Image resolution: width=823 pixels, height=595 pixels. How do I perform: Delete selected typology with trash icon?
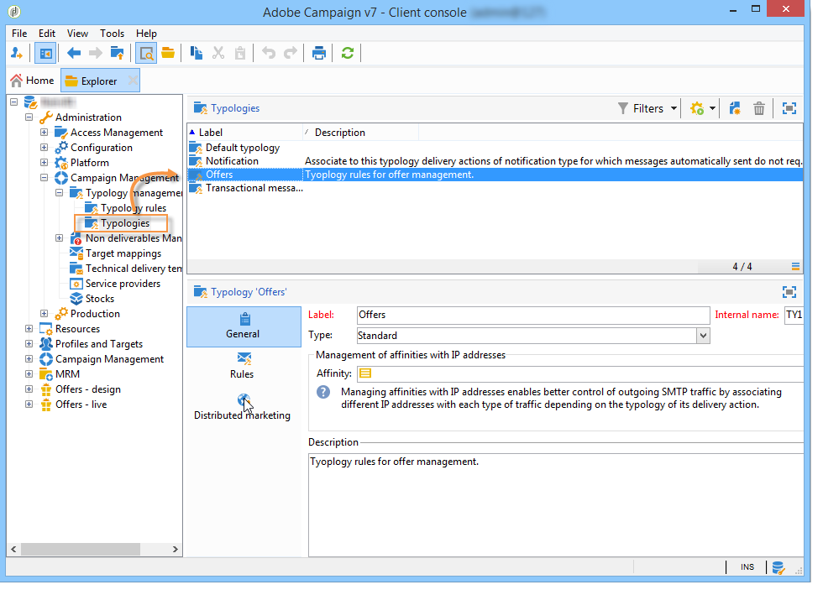click(759, 108)
